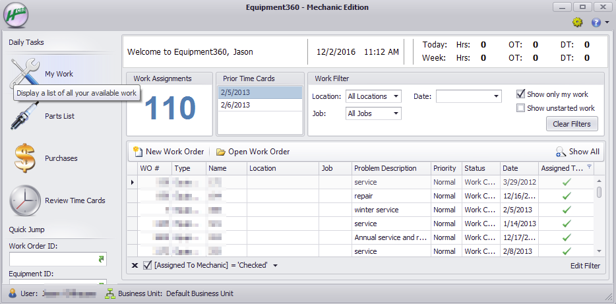Select the 'Annual service and r...' cell

click(391, 237)
